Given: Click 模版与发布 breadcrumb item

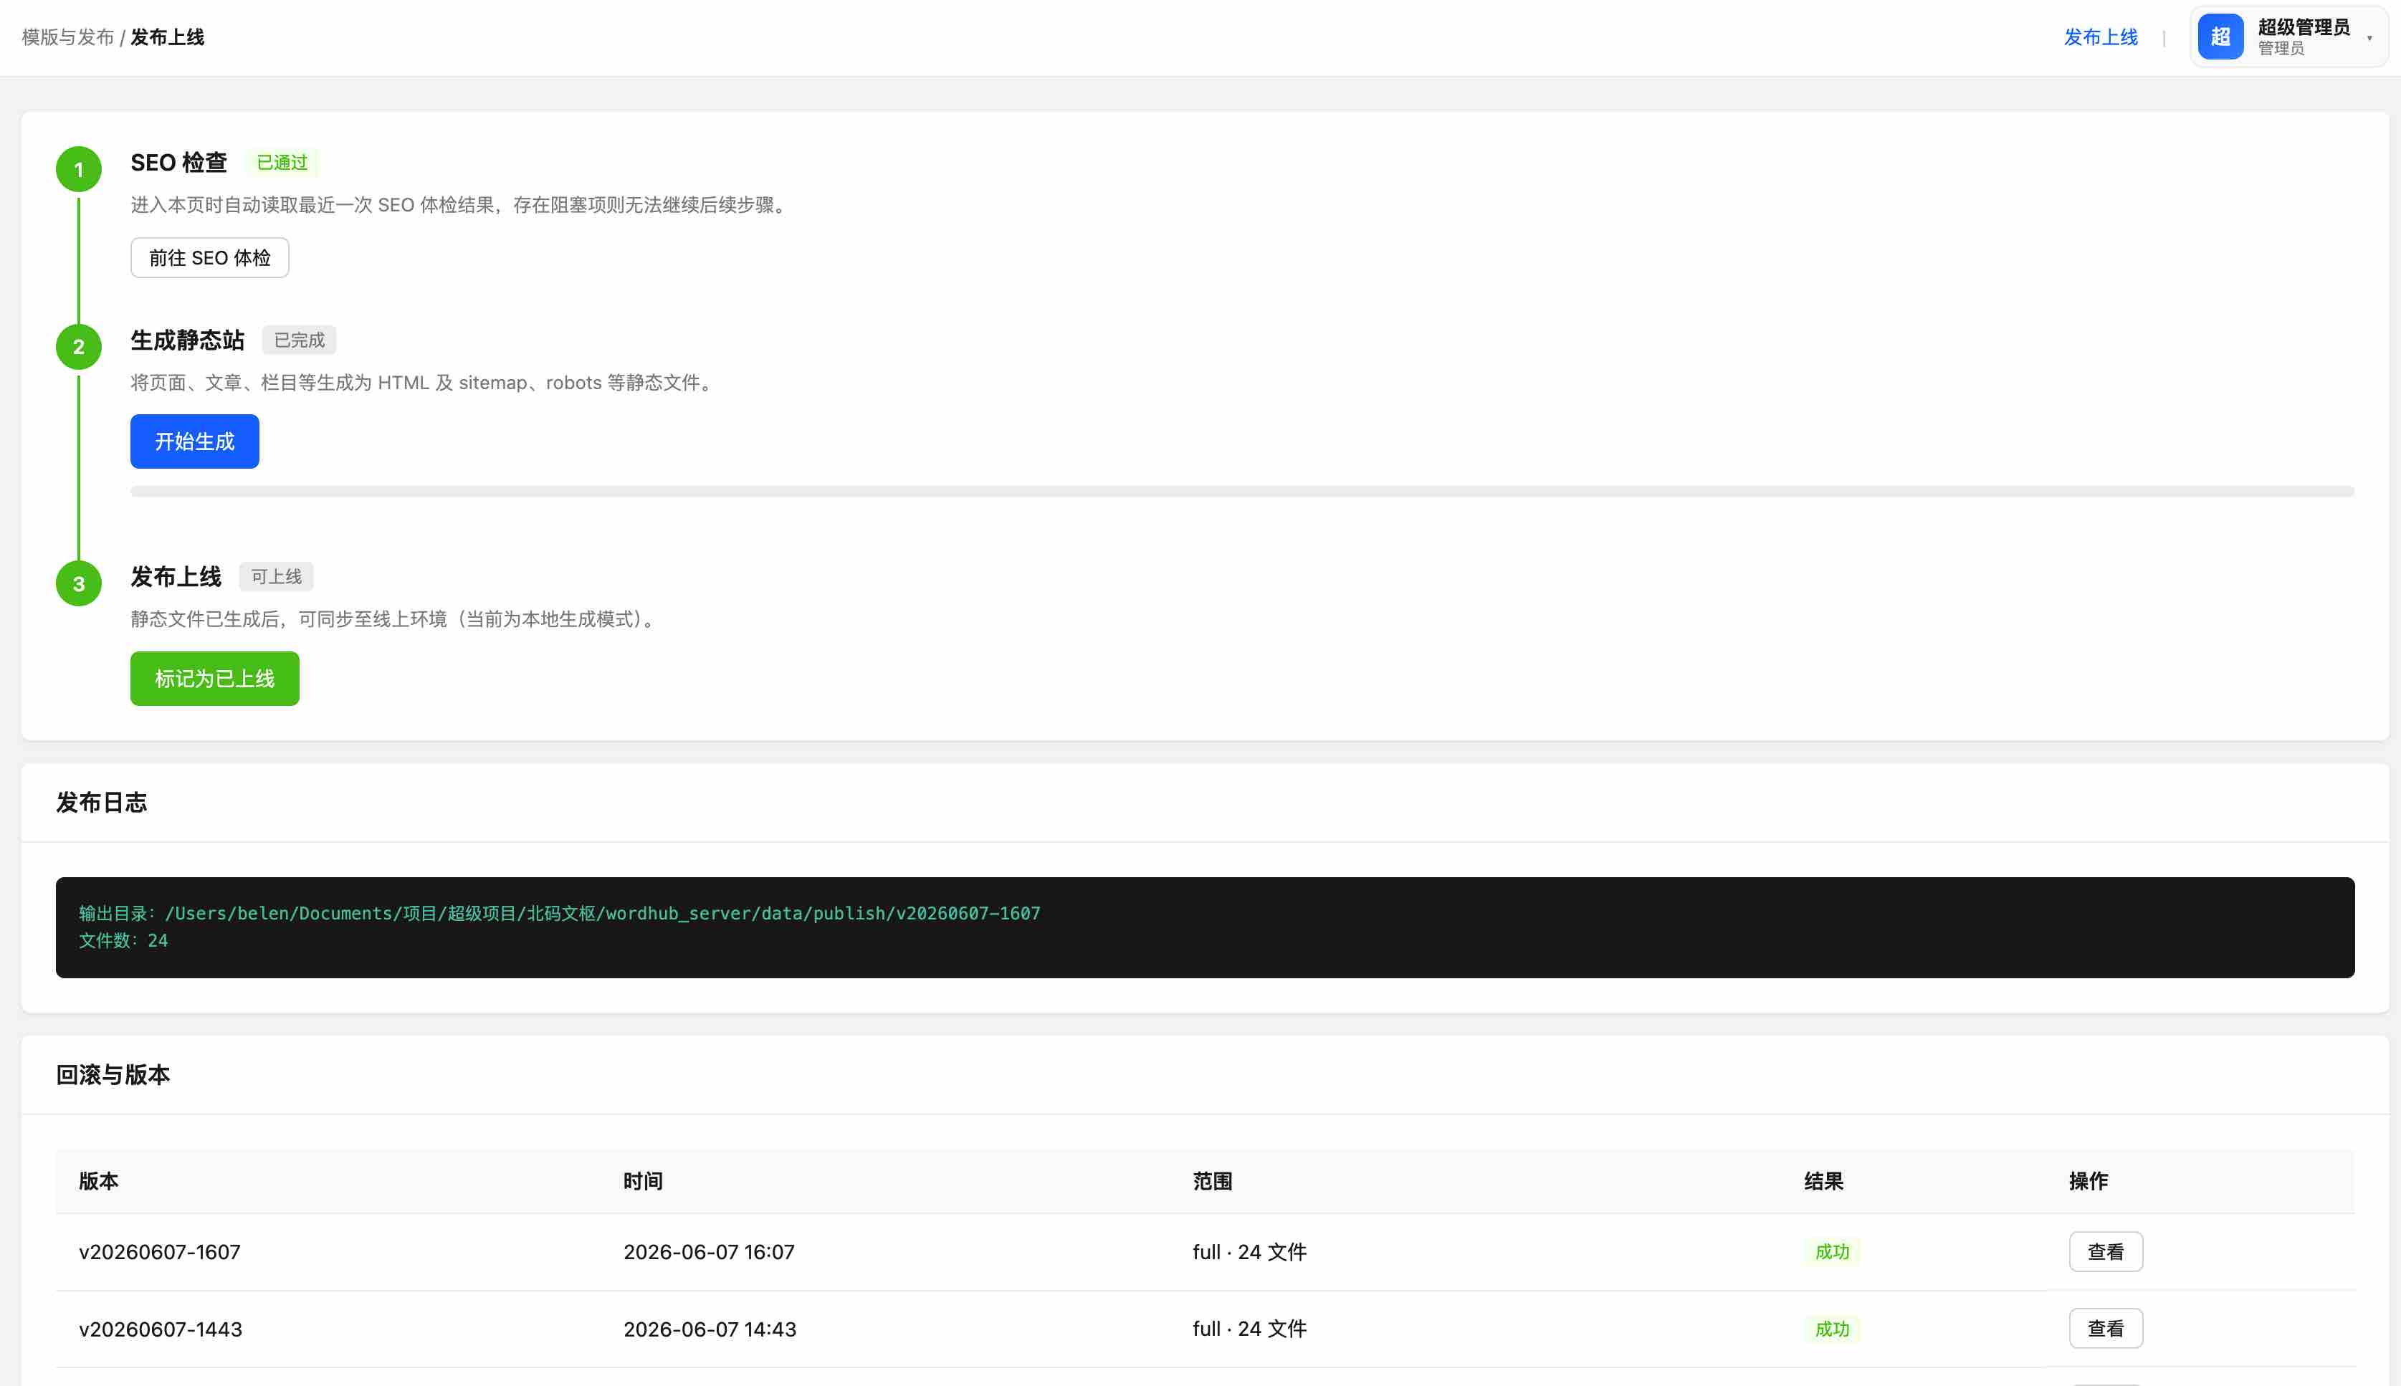Looking at the screenshot, I should (67, 37).
